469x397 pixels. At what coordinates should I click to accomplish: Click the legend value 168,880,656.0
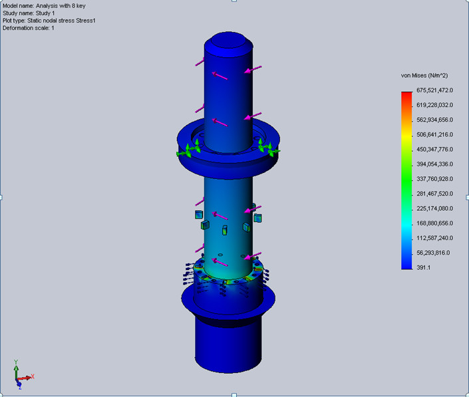point(434,223)
